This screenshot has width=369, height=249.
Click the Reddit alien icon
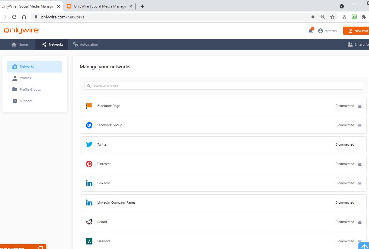point(89,222)
